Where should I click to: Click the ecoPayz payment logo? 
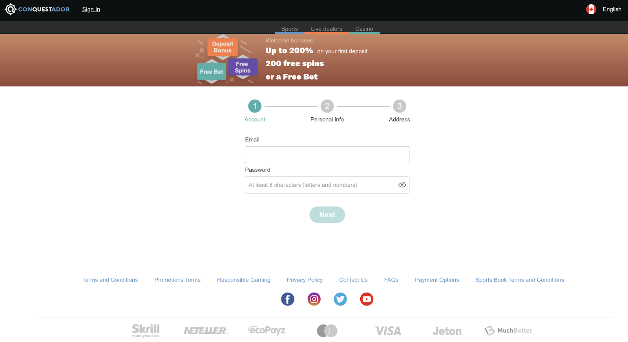pyautogui.click(x=267, y=331)
